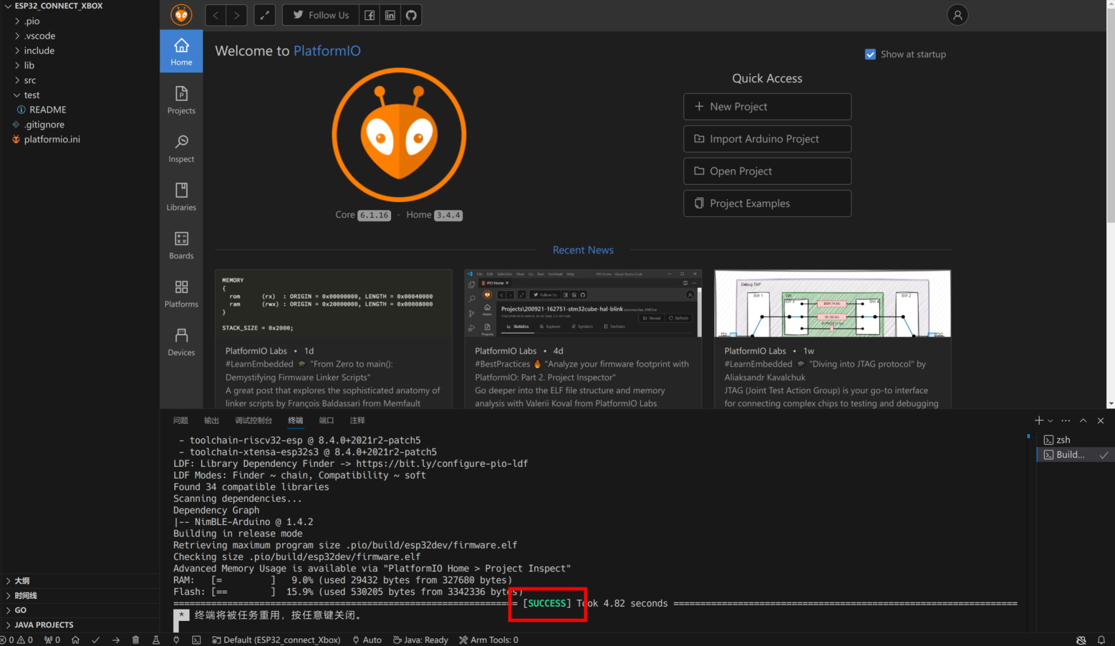Click the PlatformIO Build checkmark in status bar
1115x646 pixels.
[96, 640]
